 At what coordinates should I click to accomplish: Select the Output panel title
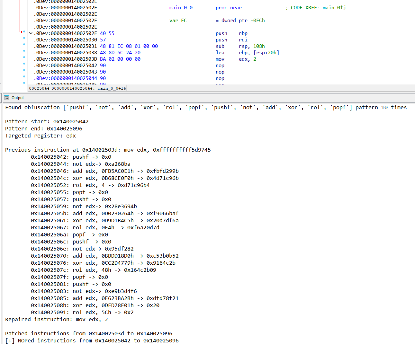[18, 98]
